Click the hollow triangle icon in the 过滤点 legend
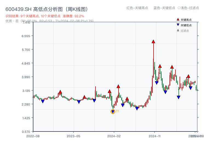The image size is (219, 164). click(178, 30)
